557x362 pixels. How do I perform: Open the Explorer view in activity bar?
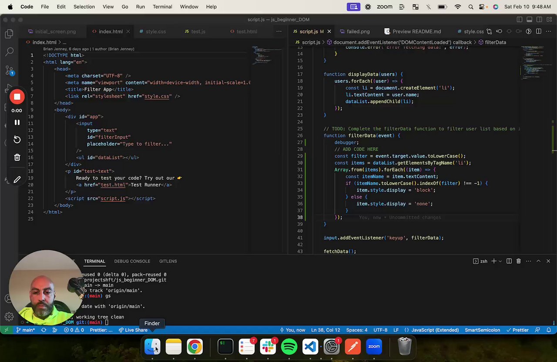tap(9, 34)
